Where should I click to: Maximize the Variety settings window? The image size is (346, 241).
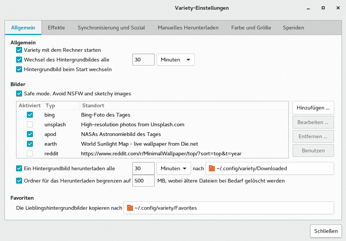coord(323,8)
